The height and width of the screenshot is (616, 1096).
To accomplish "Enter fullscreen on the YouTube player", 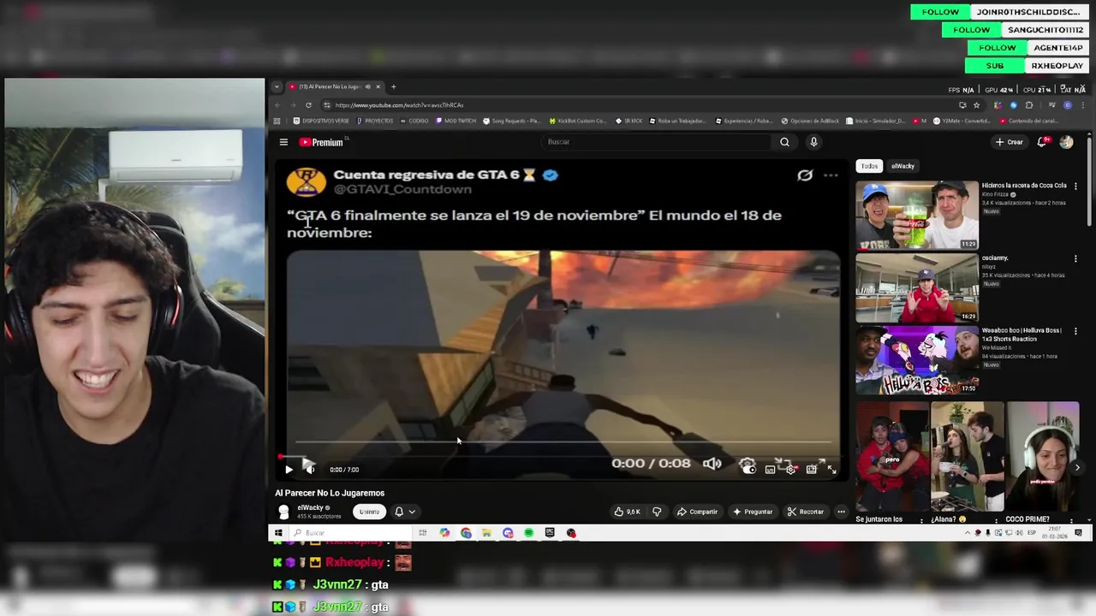I will tap(831, 469).
